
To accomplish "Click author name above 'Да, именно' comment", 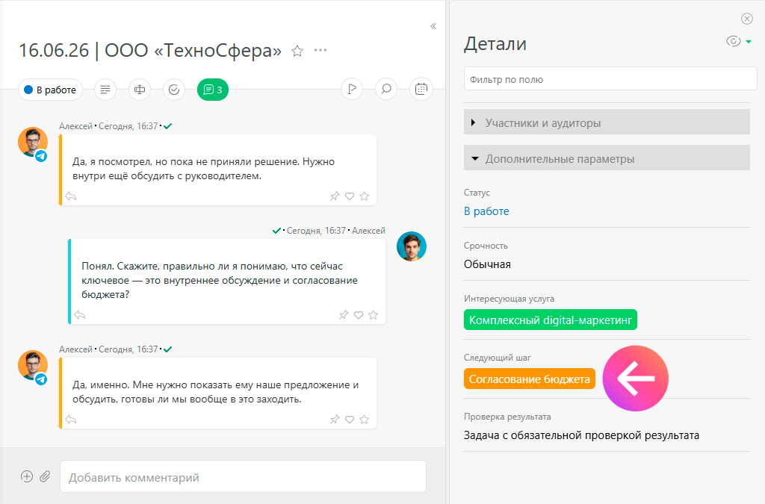I will (x=75, y=349).
